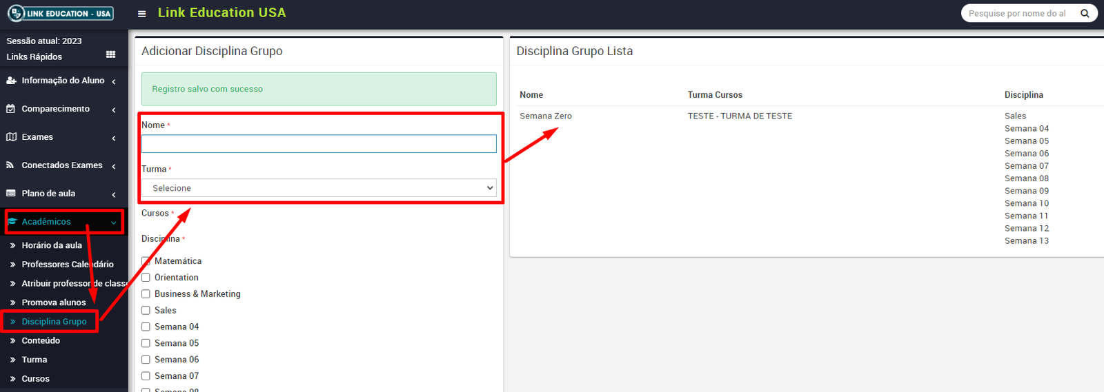Check the Orientation checkbox

(146, 278)
